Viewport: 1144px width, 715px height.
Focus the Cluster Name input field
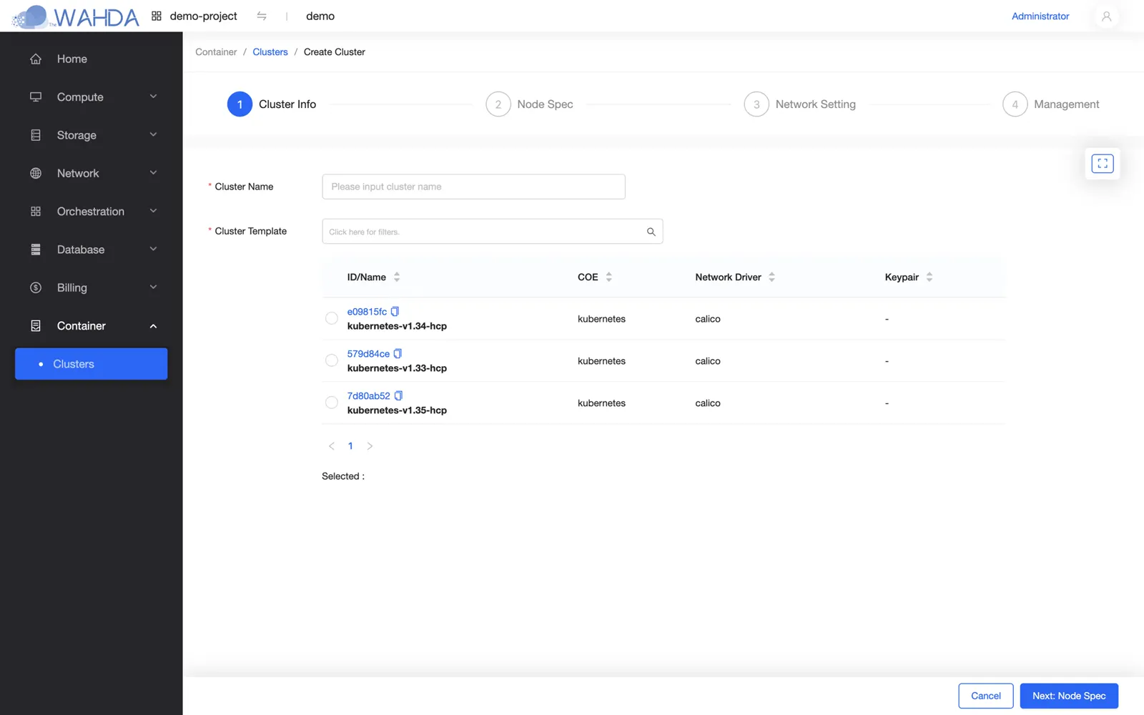(x=473, y=187)
